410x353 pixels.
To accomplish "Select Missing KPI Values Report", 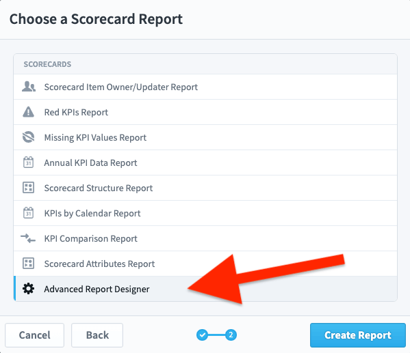I will (205, 137).
